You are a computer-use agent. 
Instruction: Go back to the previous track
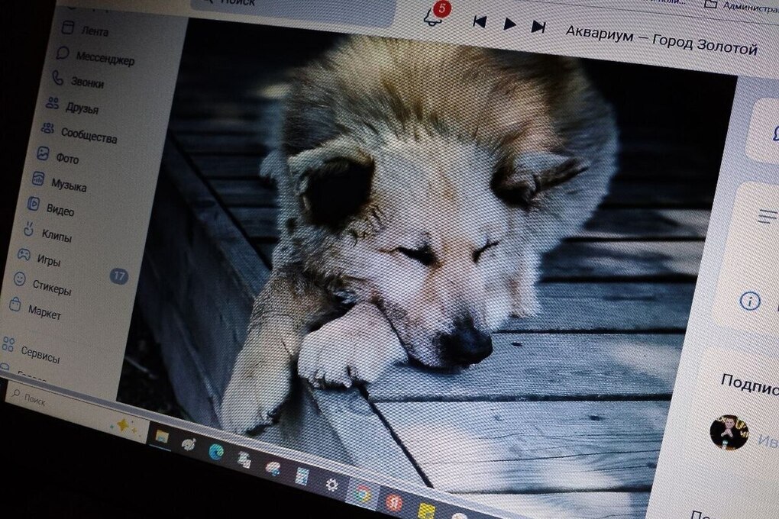click(480, 21)
